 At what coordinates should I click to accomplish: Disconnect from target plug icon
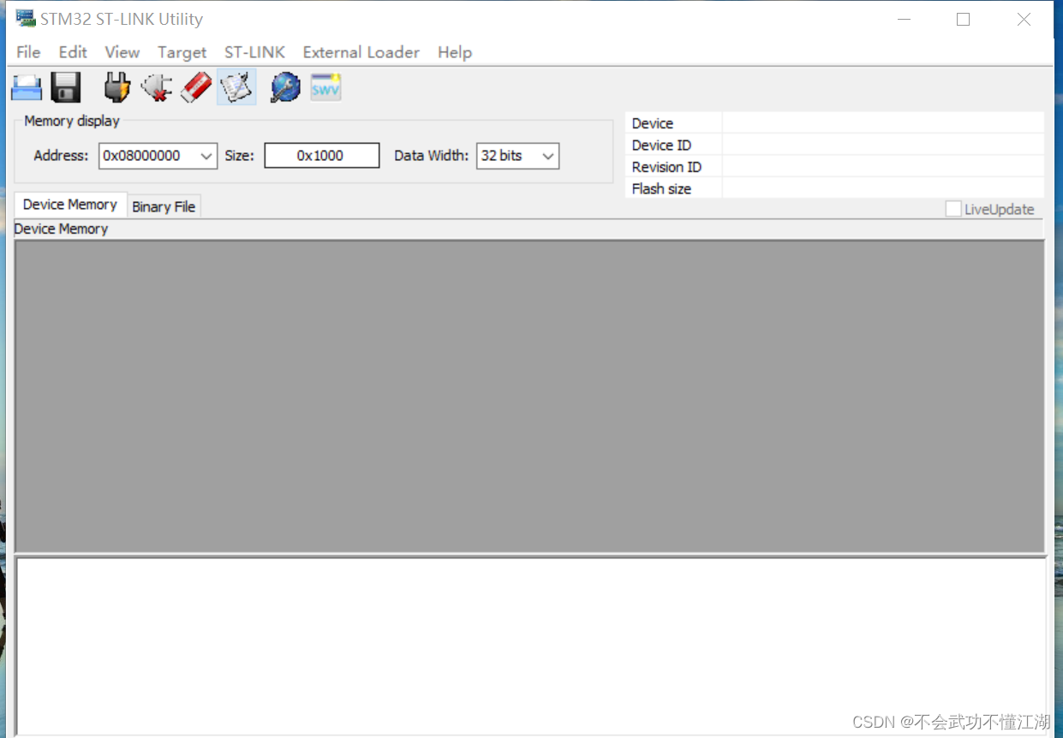click(157, 87)
